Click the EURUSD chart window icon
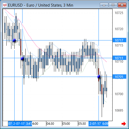 click(5, 5)
